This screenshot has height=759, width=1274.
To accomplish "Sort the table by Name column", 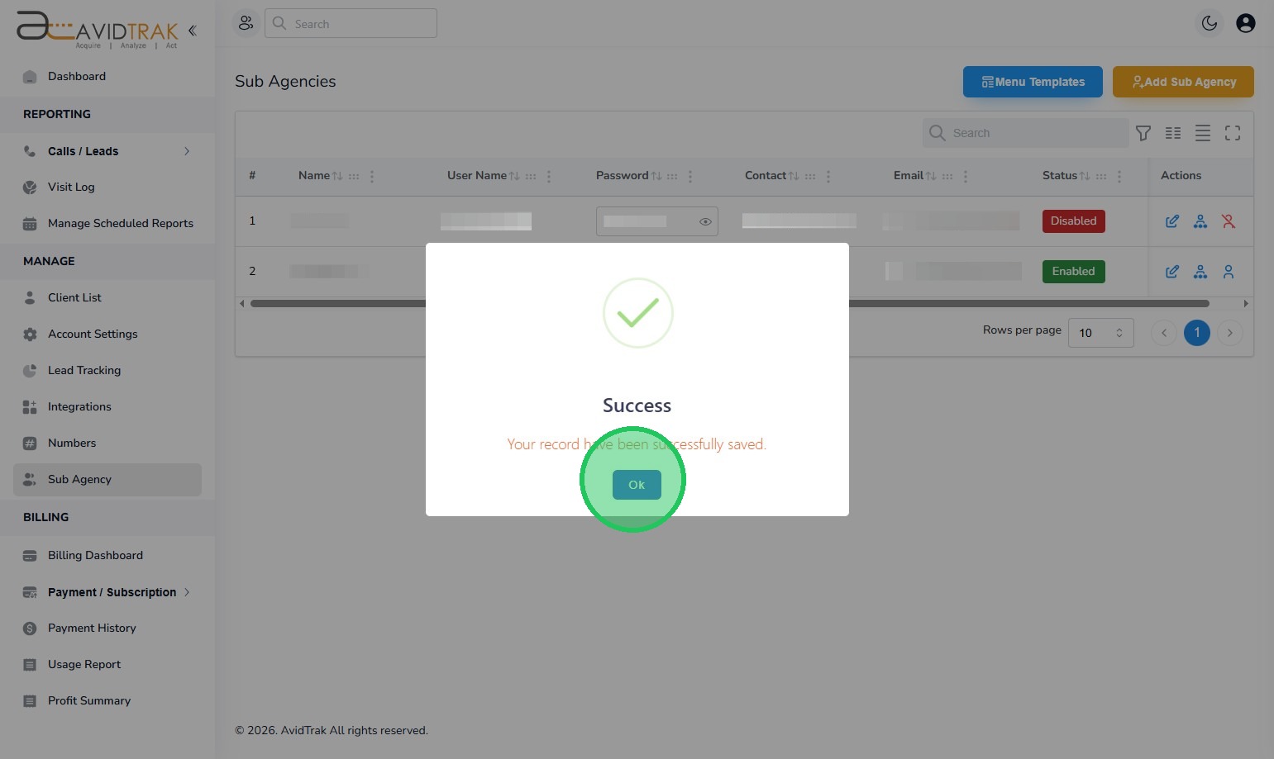I will click(x=337, y=176).
